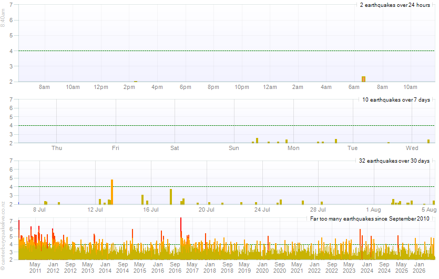Click the '4am' axis label
The width and height of the screenshot is (439, 279).
click(326, 87)
